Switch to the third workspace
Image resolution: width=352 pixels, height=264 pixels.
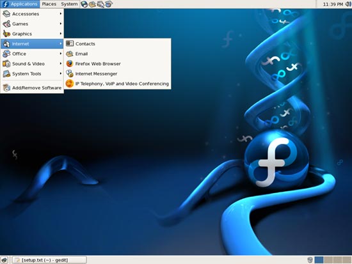click(338, 260)
